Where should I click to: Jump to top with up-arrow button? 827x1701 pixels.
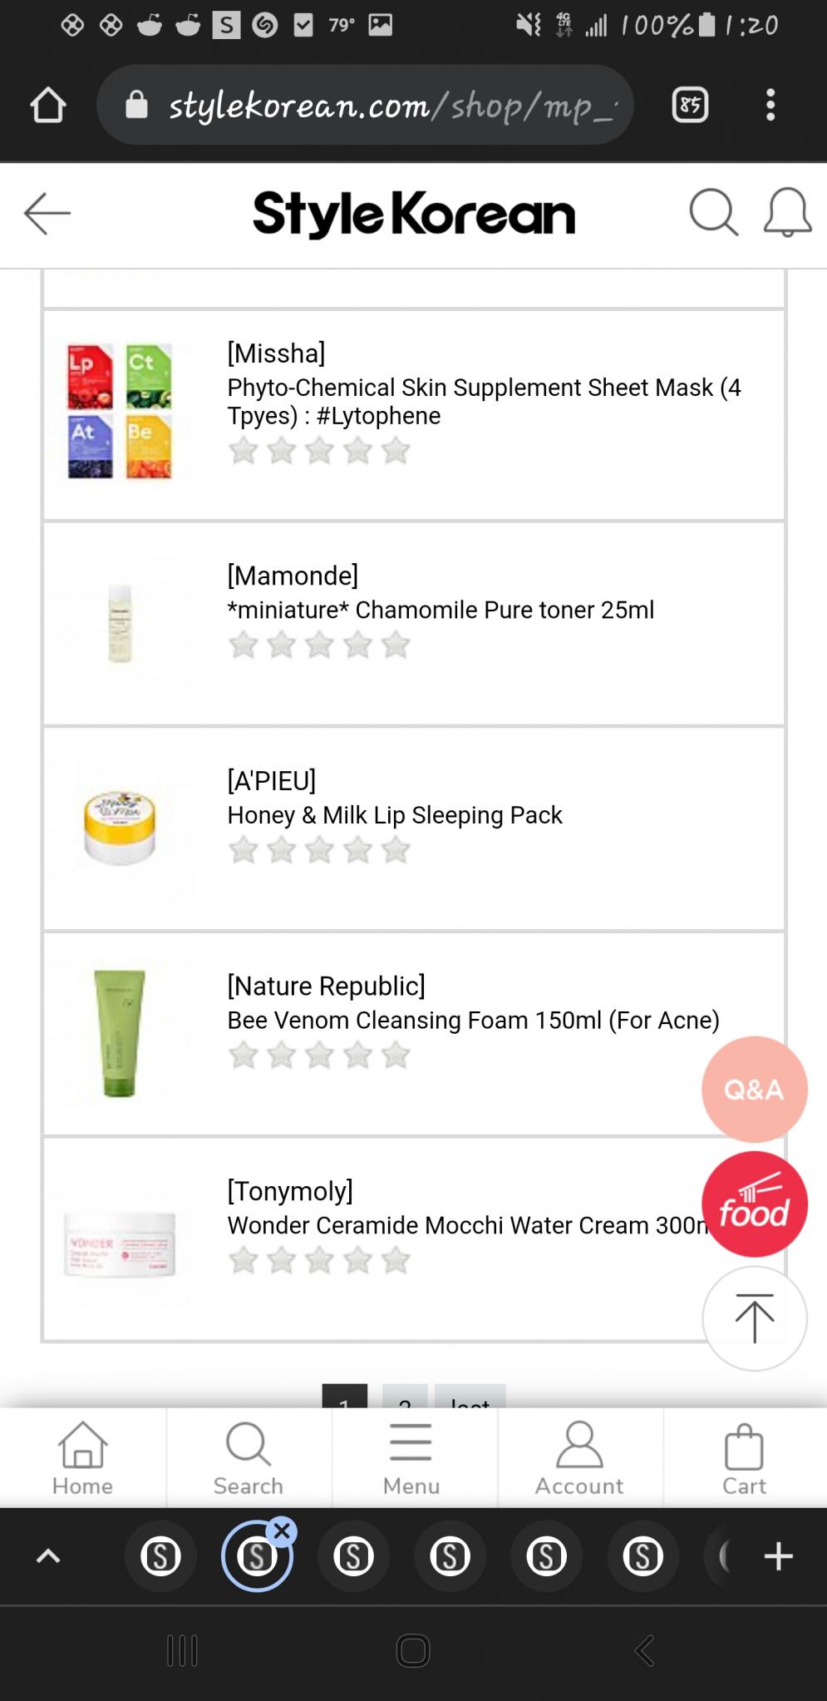point(755,1318)
